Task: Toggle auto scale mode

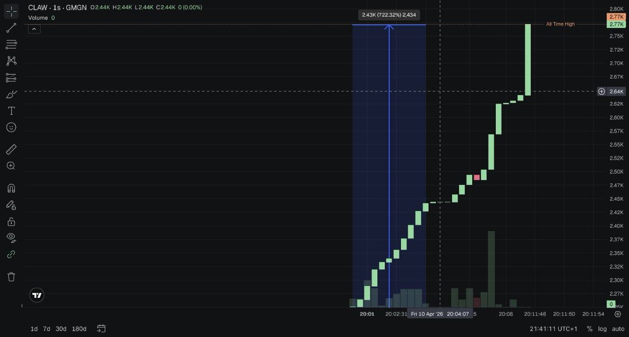Action: point(619,329)
